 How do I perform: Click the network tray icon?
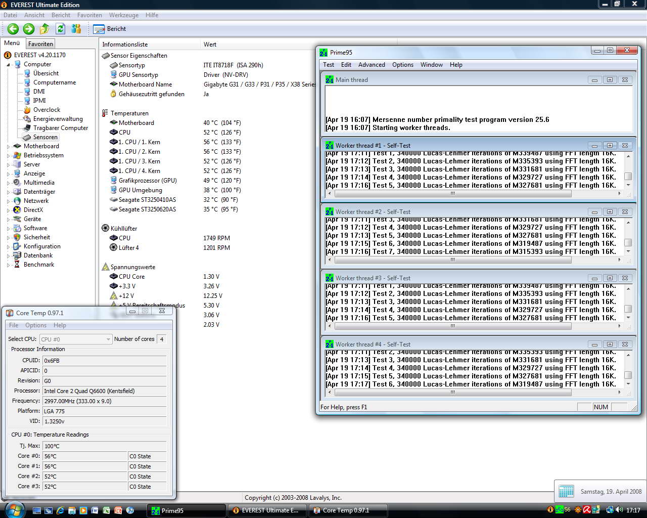pyautogui.click(x=610, y=510)
